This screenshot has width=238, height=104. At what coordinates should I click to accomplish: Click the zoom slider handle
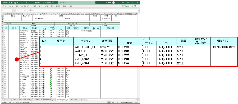[x=127, y=102]
